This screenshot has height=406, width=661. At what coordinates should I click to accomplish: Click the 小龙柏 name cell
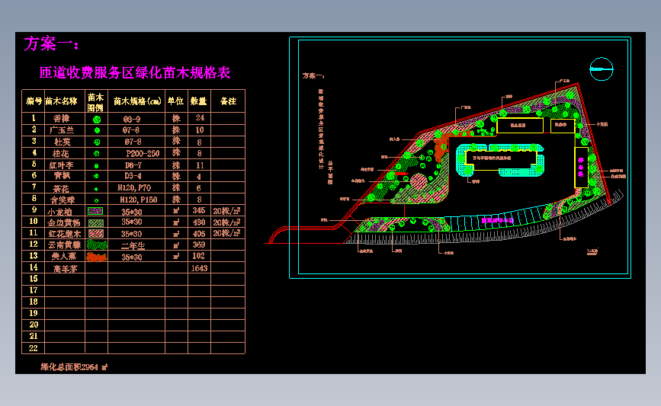(59, 212)
